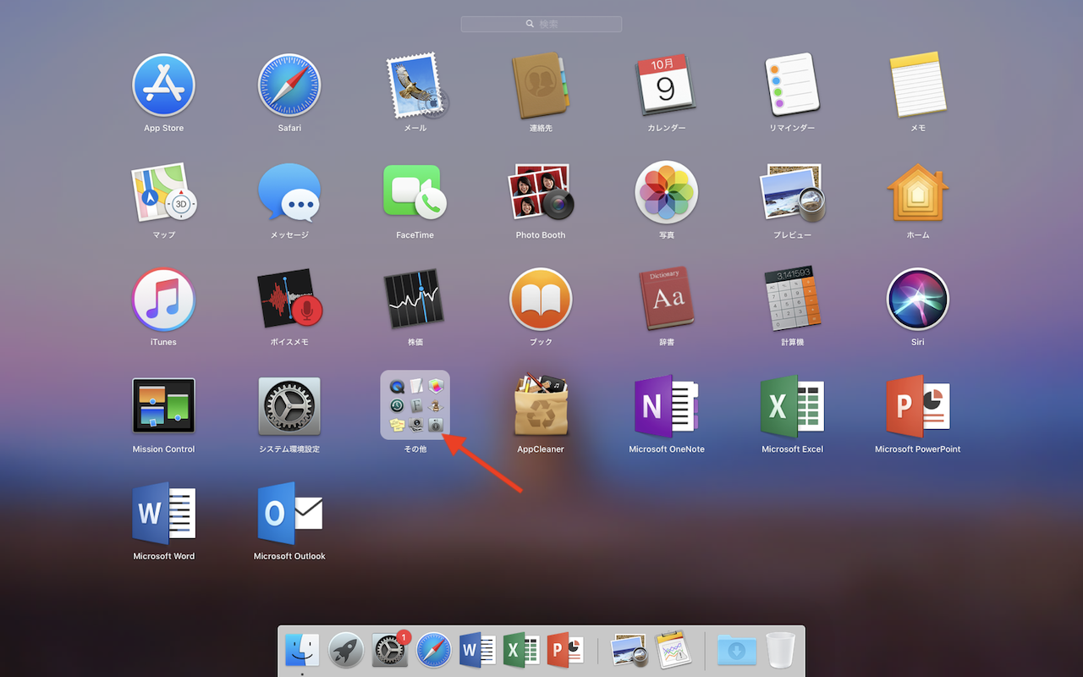Image resolution: width=1083 pixels, height=677 pixels.
Task: Open the ホーム app
Action: point(918,192)
